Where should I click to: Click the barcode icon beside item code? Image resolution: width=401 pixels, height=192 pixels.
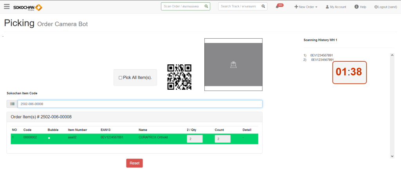coord(12,104)
